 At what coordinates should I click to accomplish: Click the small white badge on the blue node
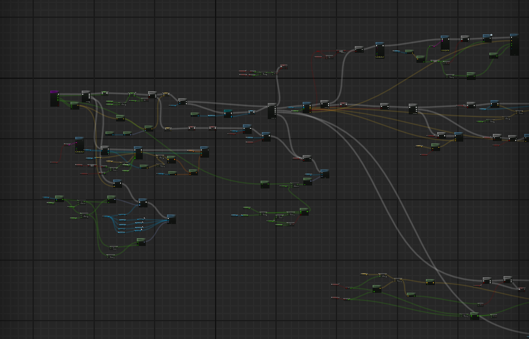tap(491, 35)
